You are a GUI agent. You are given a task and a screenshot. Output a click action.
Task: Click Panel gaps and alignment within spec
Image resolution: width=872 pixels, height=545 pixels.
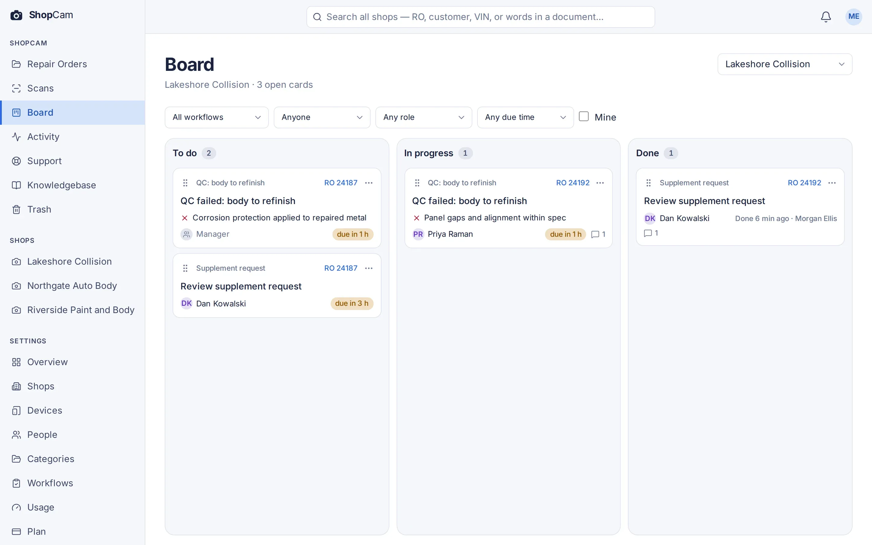click(x=495, y=218)
